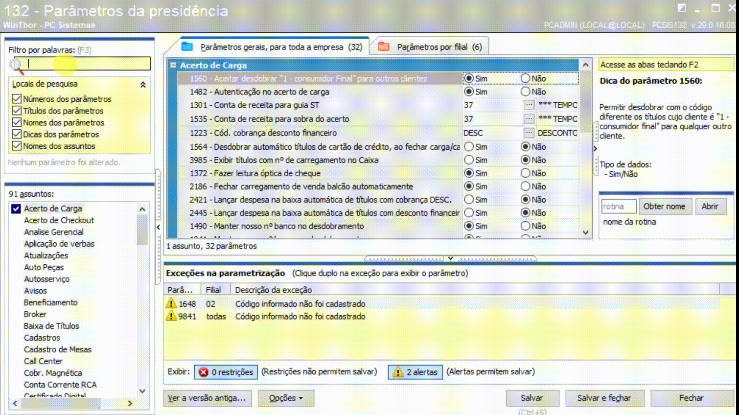Click the magnifier search icon
This screenshot has height=415, width=739.
(16, 65)
